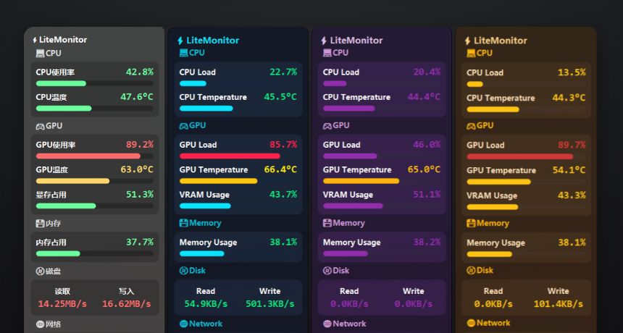Viewport: 623px width, 333px height.
Task: Click the 38.2% Memory Usage value in the purple panel
Action: (426, 243)
